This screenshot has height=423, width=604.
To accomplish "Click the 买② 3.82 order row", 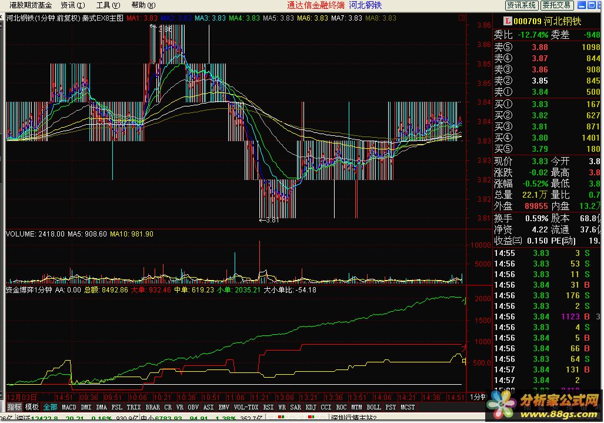I will tap(547, 115).
